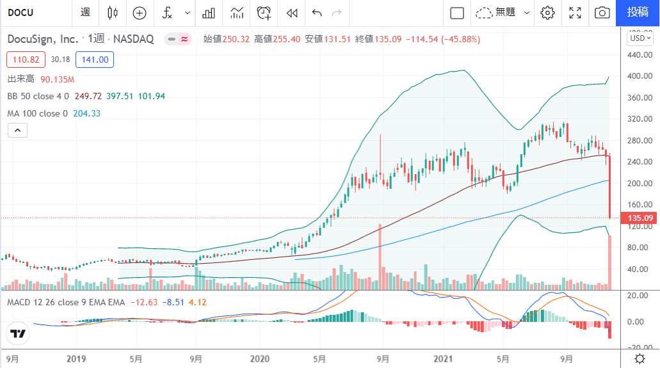Undo the last chart action
This screenshot has width=660, height=368.
(316, 13)
